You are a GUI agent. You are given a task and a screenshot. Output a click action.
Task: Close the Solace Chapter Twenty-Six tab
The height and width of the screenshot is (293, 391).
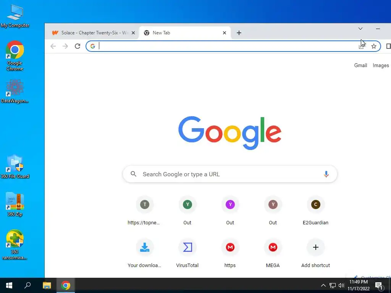coord(133,33)
